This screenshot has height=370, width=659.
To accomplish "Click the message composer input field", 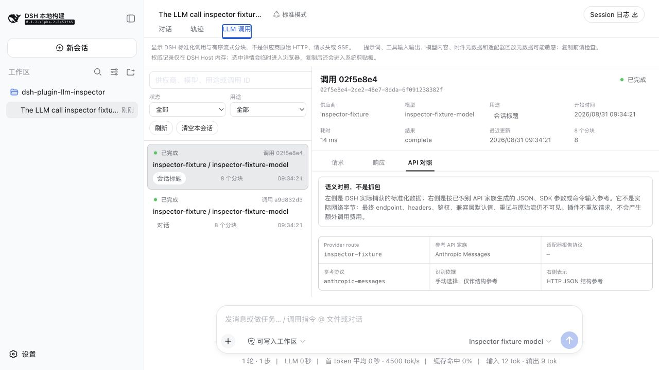I will coord(400,319).
